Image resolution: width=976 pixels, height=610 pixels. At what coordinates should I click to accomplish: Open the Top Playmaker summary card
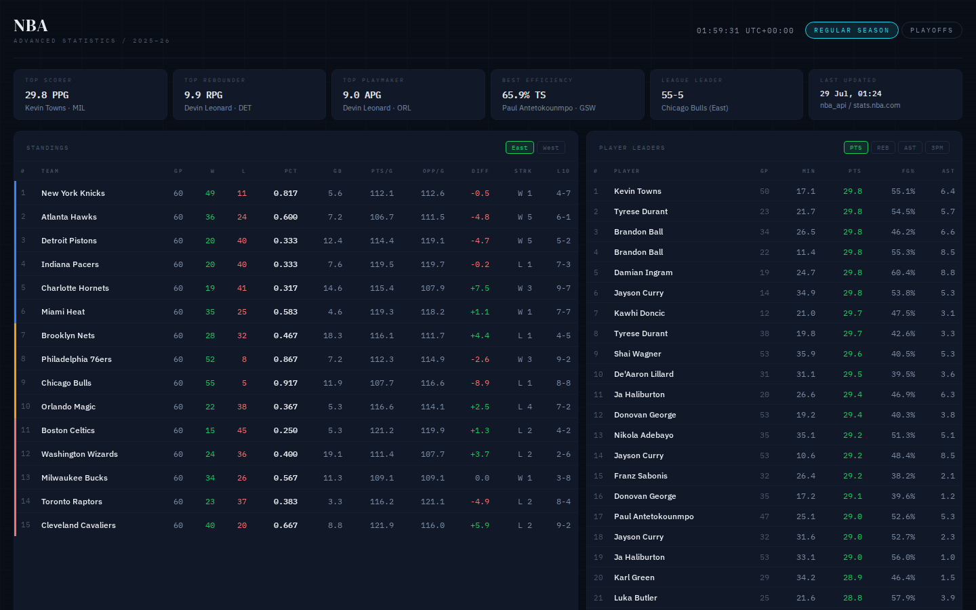click(x=408, y=95)
